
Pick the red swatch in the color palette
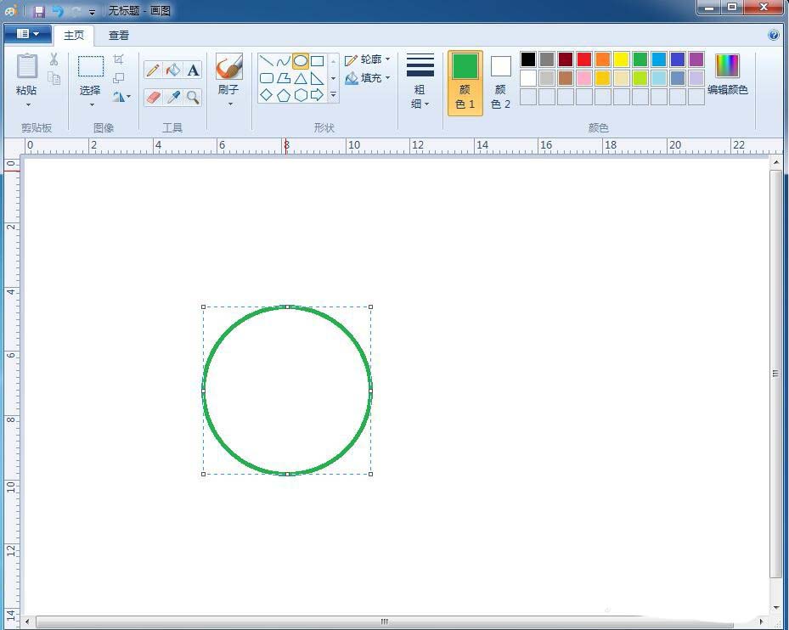[x=584, y=59]
